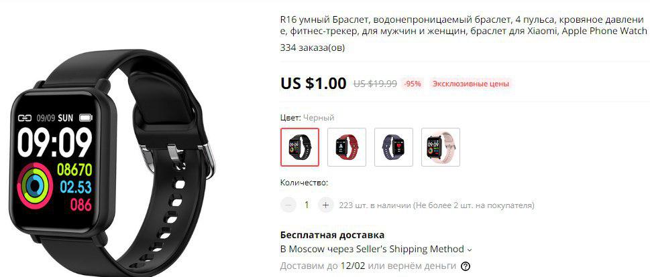Viewport: 650px width, 277px height.
Task: Choose the red watch color thumbnail
Action: [347, 147]
